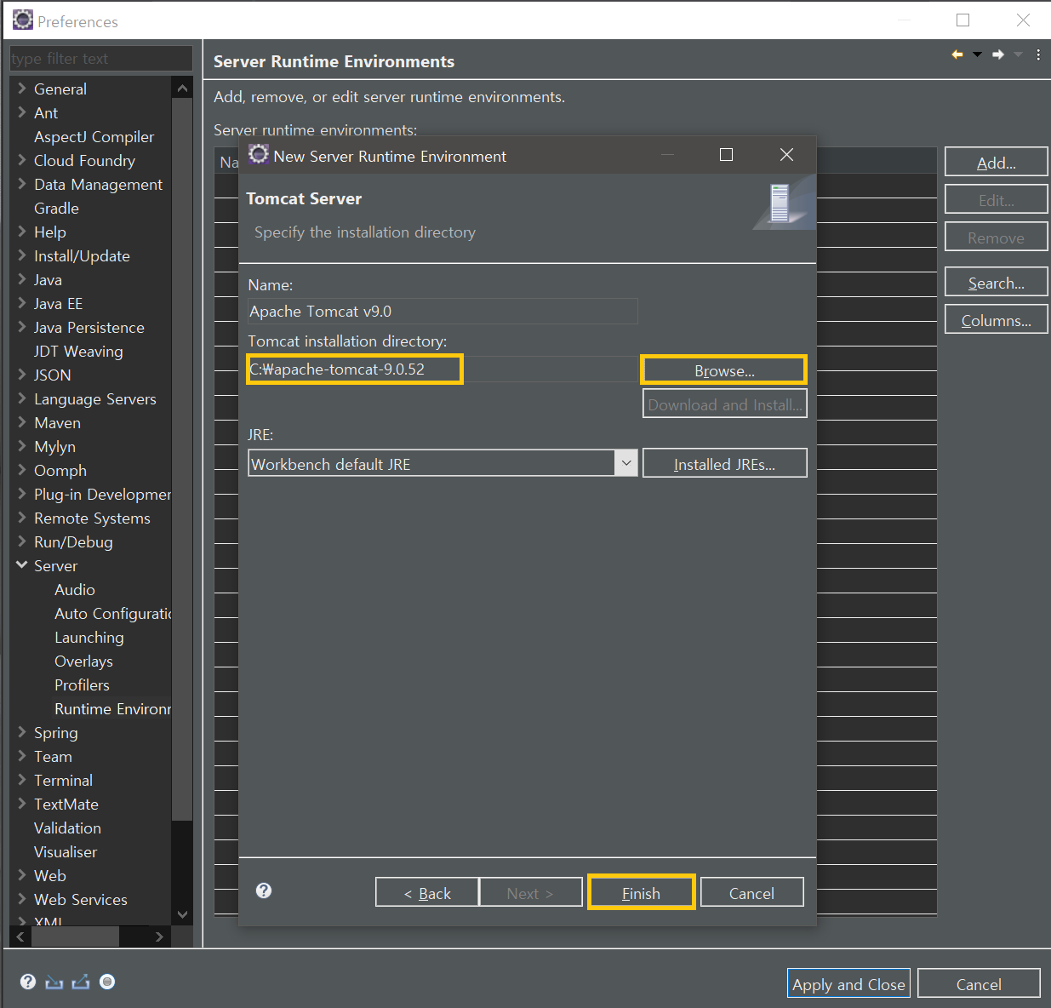Maximize the Preferences window

[x=962, y=20]
